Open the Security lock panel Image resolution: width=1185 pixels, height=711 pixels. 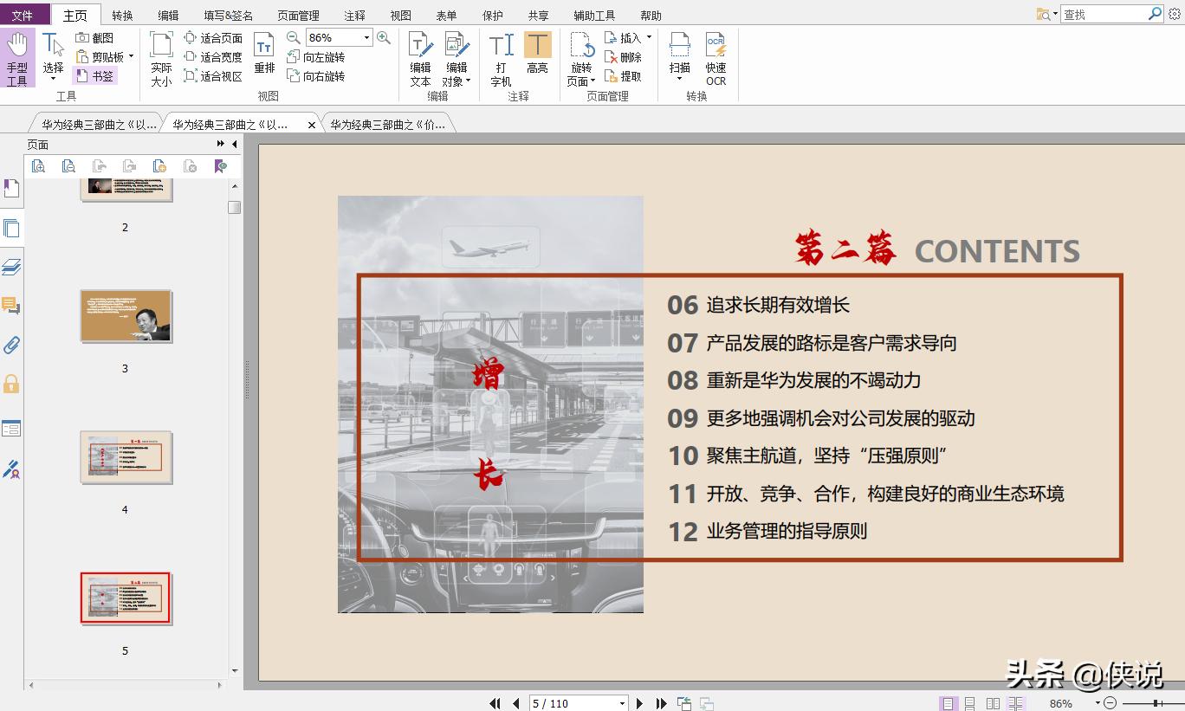(x=11, y=383)
